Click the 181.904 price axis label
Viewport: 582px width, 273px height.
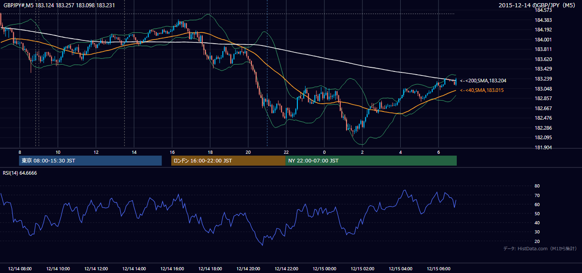pyautogui.click(x=543, y=147)
